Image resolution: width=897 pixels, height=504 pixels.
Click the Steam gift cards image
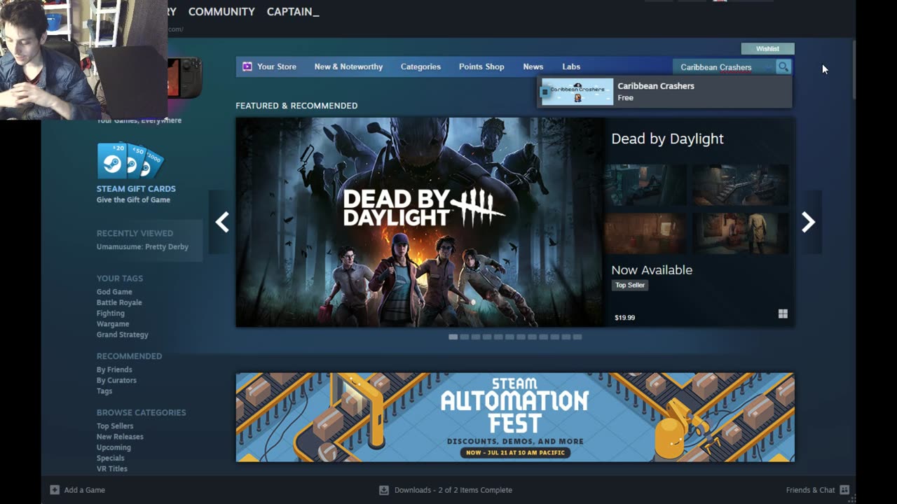click(130, 161)
